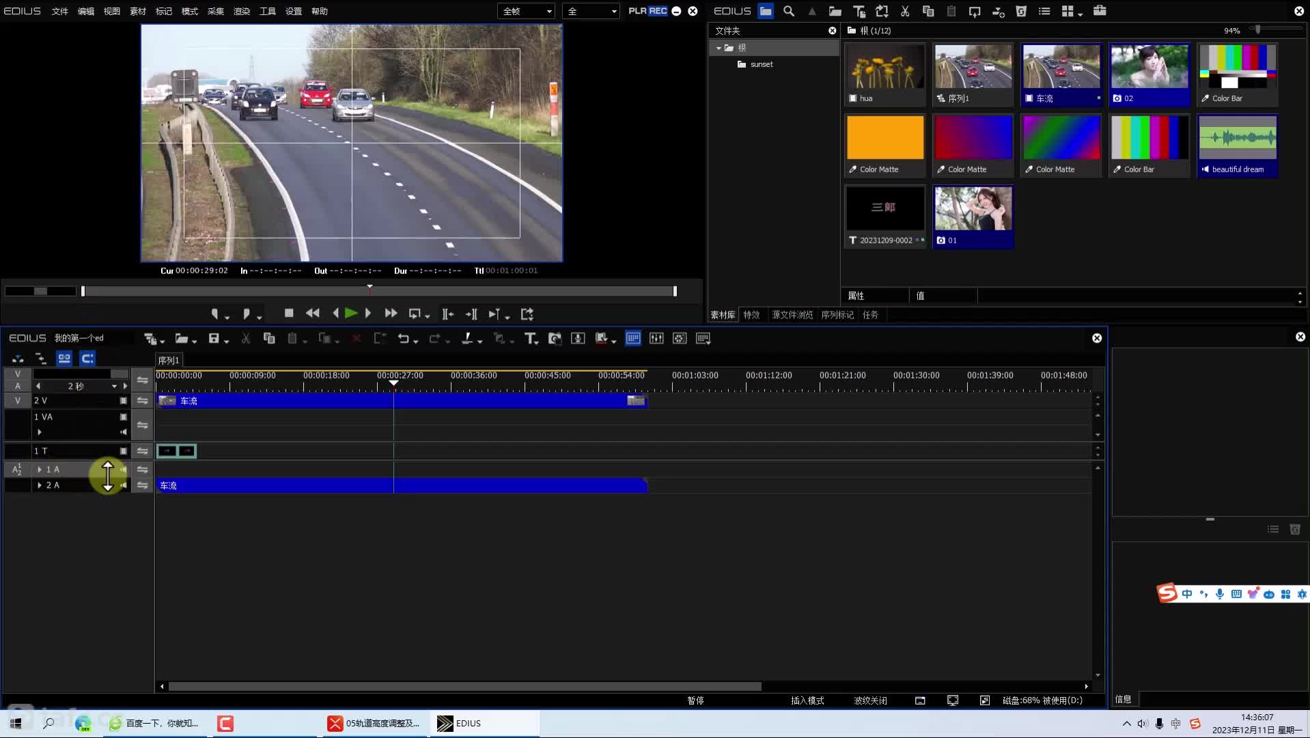Click the Add Title icon in the bin toolbar
1310x738 pixels.
click(859, 11)
